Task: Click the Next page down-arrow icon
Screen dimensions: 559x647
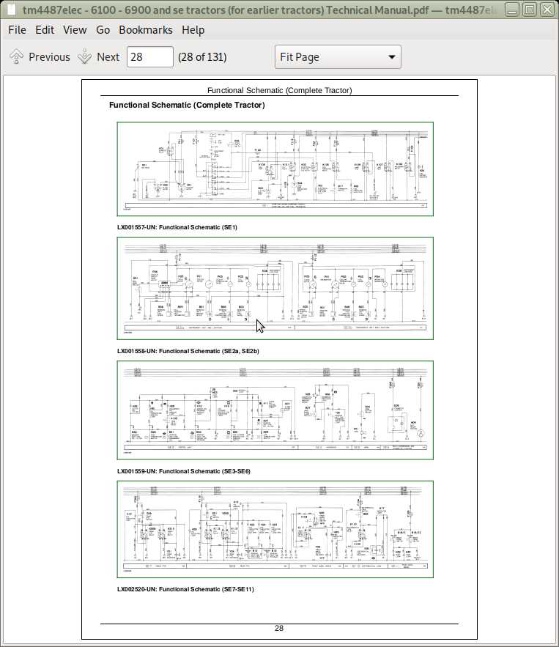Action: click(84, 56)
